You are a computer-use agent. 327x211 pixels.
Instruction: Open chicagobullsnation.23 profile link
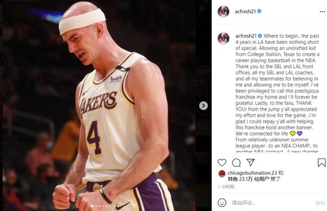coord(252,173)
